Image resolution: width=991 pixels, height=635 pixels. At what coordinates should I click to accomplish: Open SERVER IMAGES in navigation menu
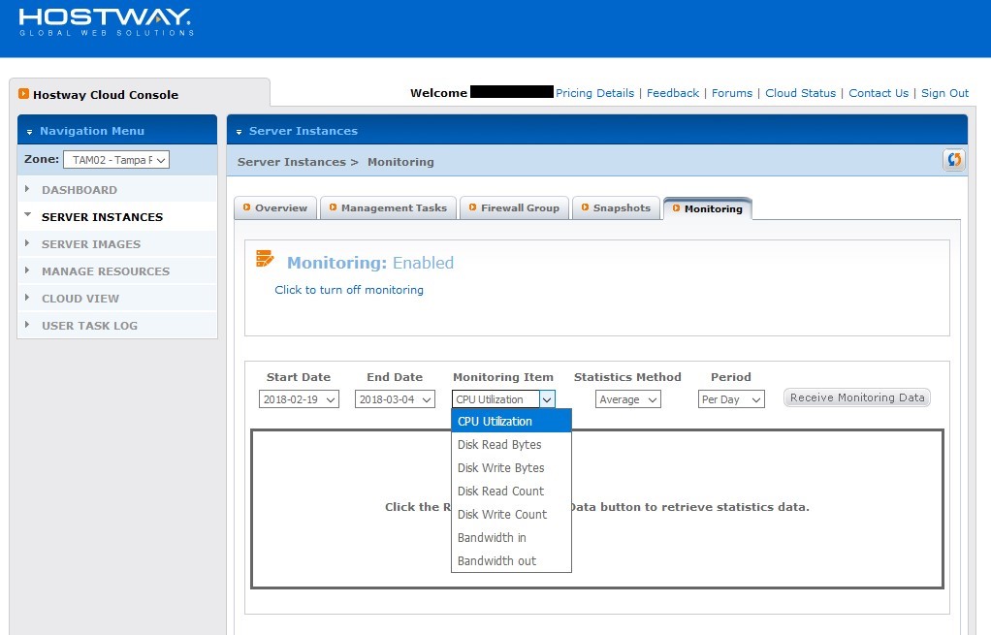pyautogui.click(x=91, y=244)
